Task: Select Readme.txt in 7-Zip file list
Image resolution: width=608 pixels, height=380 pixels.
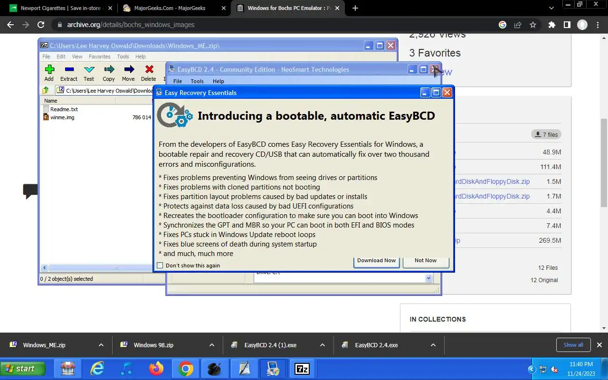Action: coord(64,109)
